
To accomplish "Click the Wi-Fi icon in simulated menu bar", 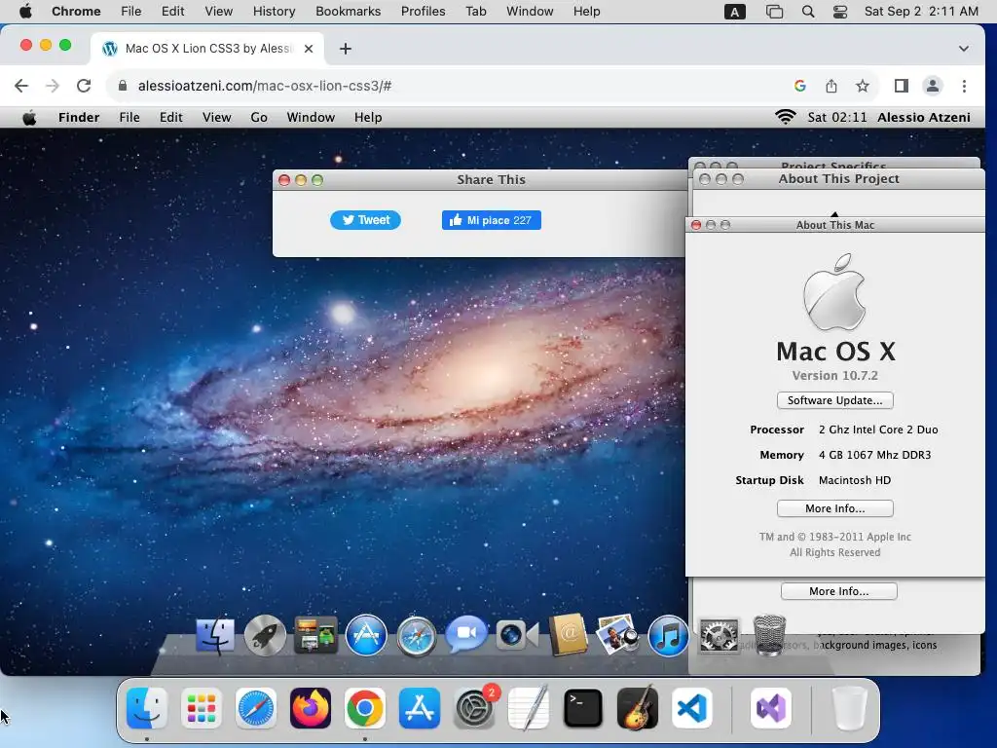I will [x=786, y=117].
